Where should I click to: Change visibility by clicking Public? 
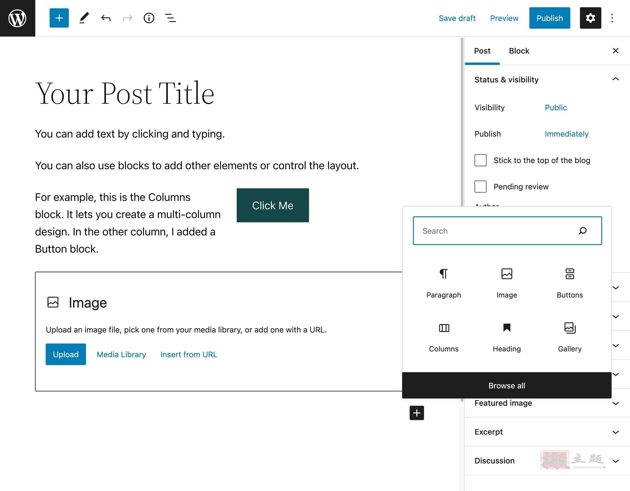coord(556,108)
